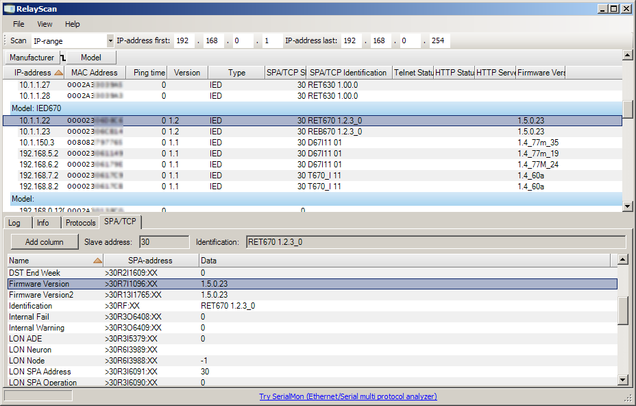Screen dimensions: 636x406
Task: Open the File menu
Action: click(19, 24)
